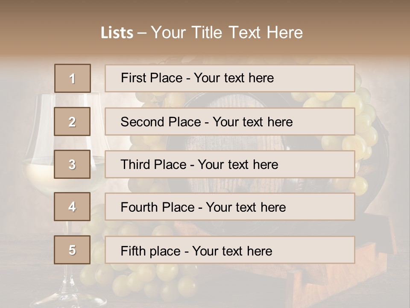Select the Third Place text box

point(230,164)
